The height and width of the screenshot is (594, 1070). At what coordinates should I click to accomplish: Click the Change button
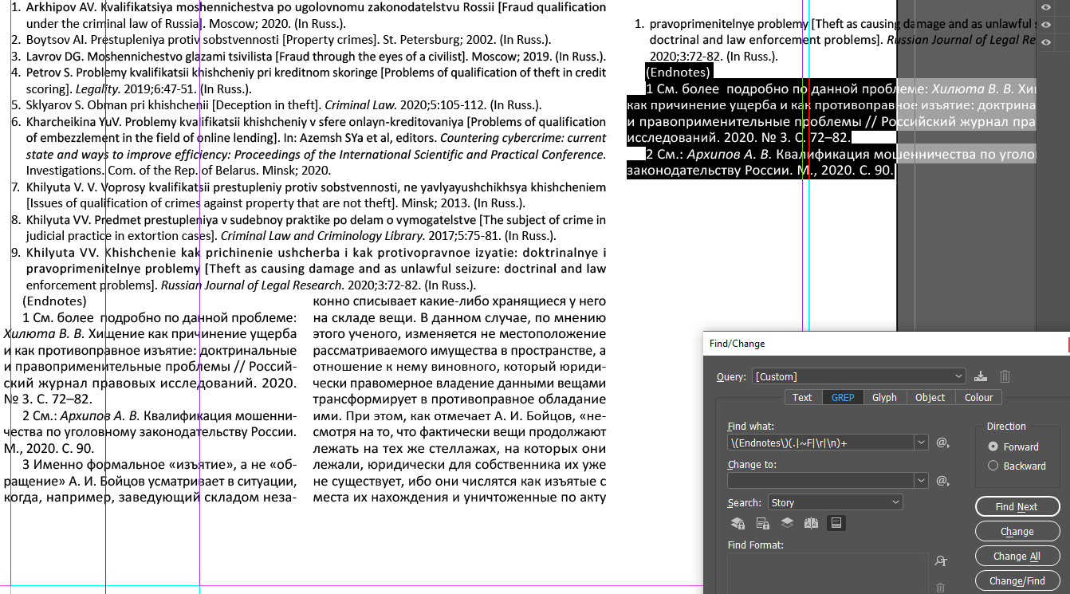(1017, 531)
